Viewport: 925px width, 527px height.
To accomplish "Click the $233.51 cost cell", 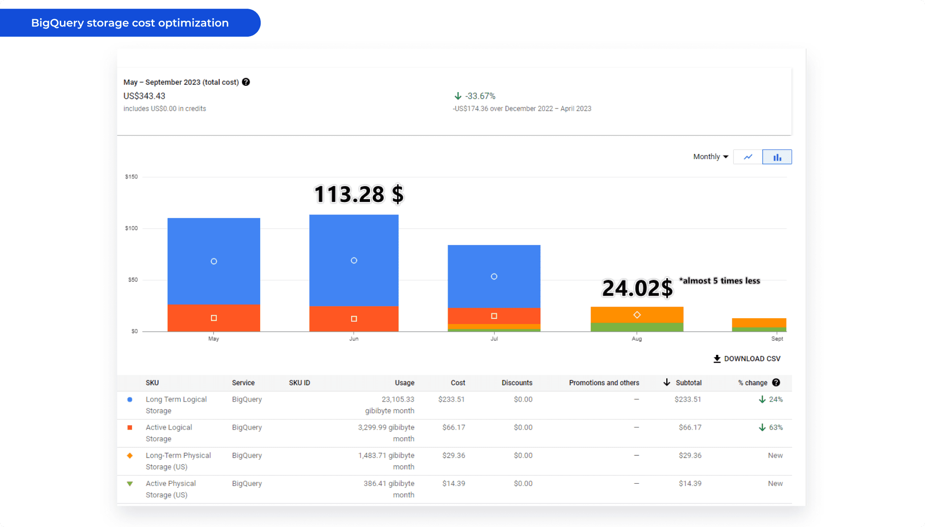I will pyautogui.click(x=451, y=399).
